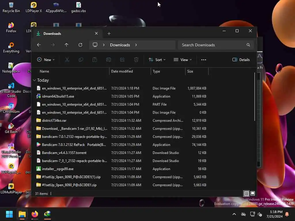
Task: Open Notepad++ desktop icon
Action: tap(11, 68)
